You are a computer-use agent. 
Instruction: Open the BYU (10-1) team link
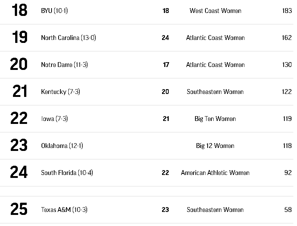pyautogui.click(x=54, y=11)
